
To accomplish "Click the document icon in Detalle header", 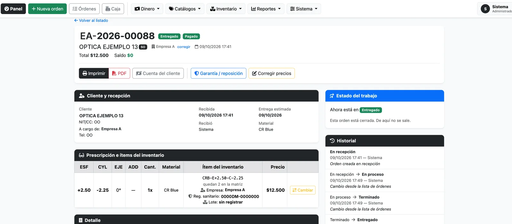I will pos(81,220).
